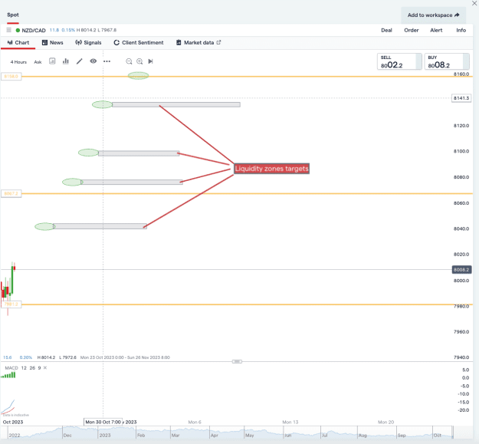Click Add to workspace button

pos(433,15)
